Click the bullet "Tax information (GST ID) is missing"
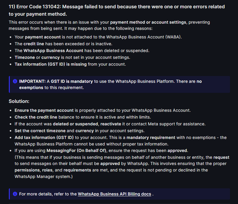 click(70, 64)
